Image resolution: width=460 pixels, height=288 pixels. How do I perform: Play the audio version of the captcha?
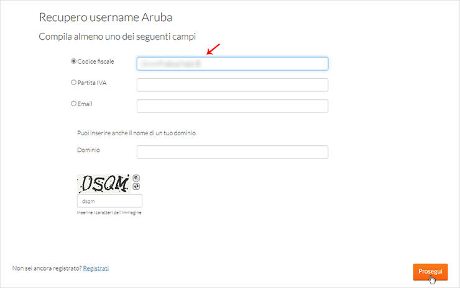point(136,178)
